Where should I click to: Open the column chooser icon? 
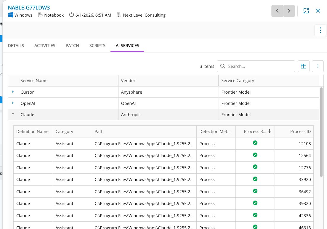point(303,66)
